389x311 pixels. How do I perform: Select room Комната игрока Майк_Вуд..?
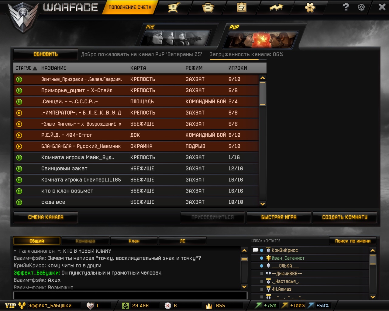136,158
